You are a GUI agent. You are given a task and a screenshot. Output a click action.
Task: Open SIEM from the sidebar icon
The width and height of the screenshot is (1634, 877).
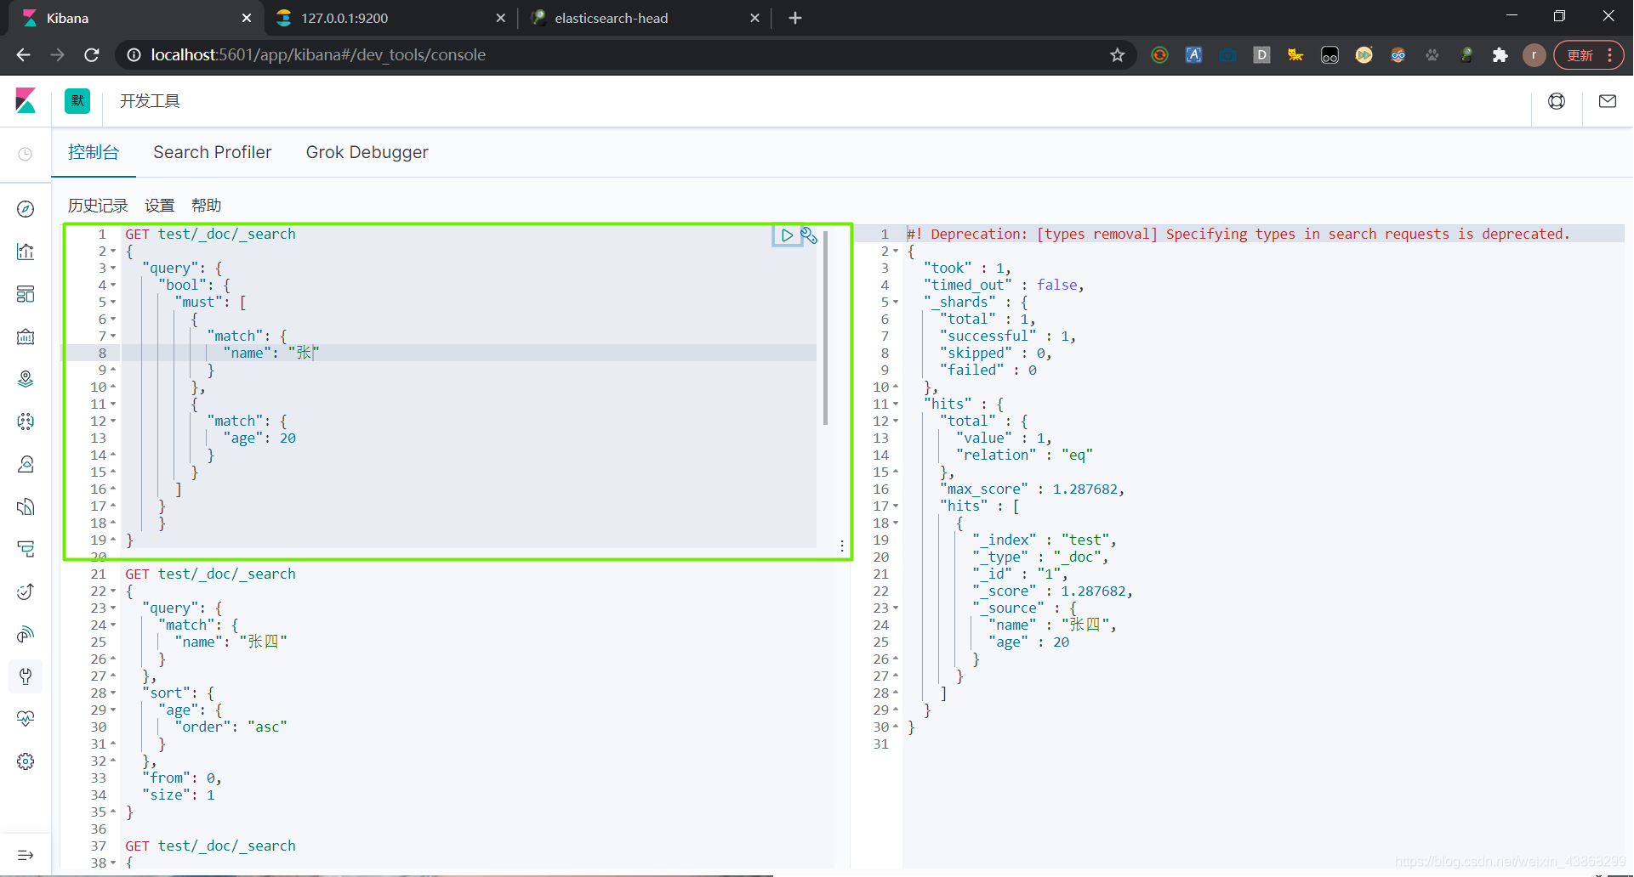coord(26,634)
